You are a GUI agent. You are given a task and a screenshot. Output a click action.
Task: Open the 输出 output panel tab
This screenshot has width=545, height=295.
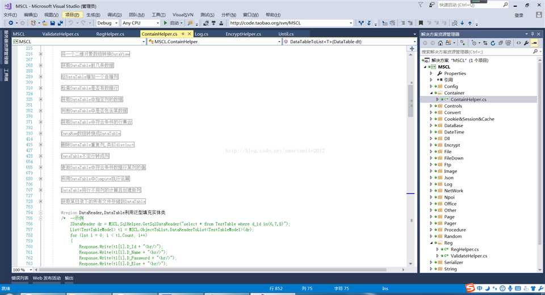tap(69, 278)
